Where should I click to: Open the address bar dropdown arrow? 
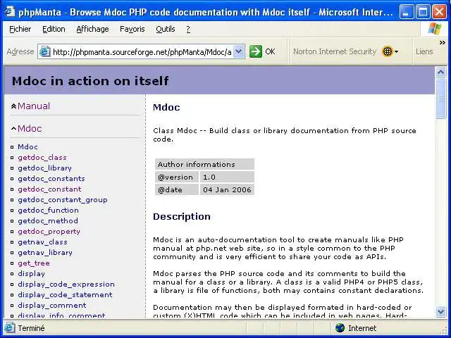click(239, 51)
